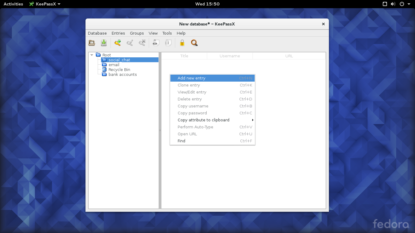This screenshot has height=233, width=415.
Task: Expand Copy attribute to clipboard submenu arrow
Action: (x=253, y=120)
